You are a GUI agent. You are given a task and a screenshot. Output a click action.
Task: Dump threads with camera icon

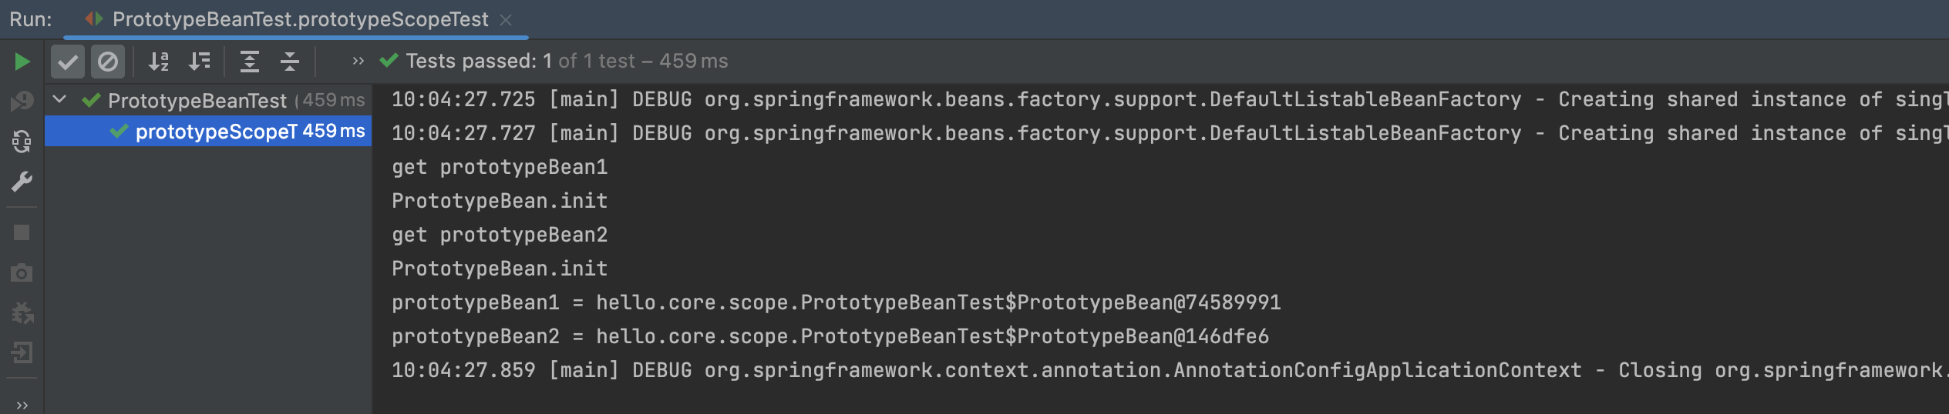pos(22,273)
